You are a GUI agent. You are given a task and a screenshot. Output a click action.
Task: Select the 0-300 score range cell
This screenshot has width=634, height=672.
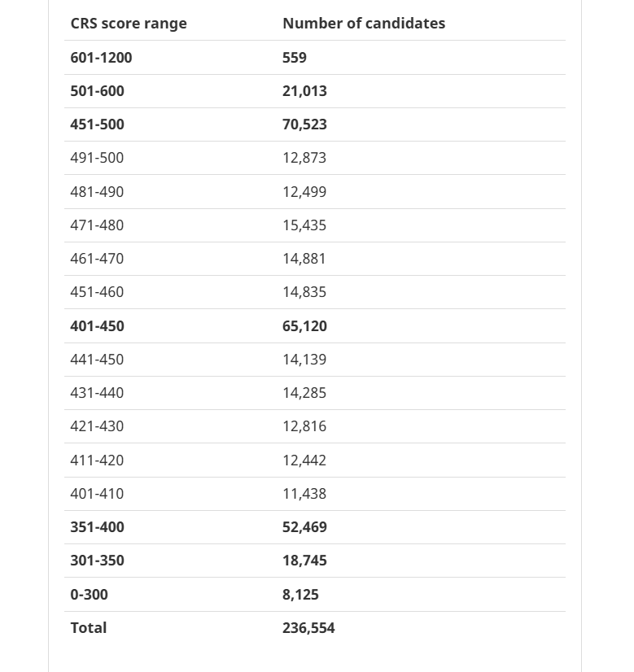tap(89, 595)
